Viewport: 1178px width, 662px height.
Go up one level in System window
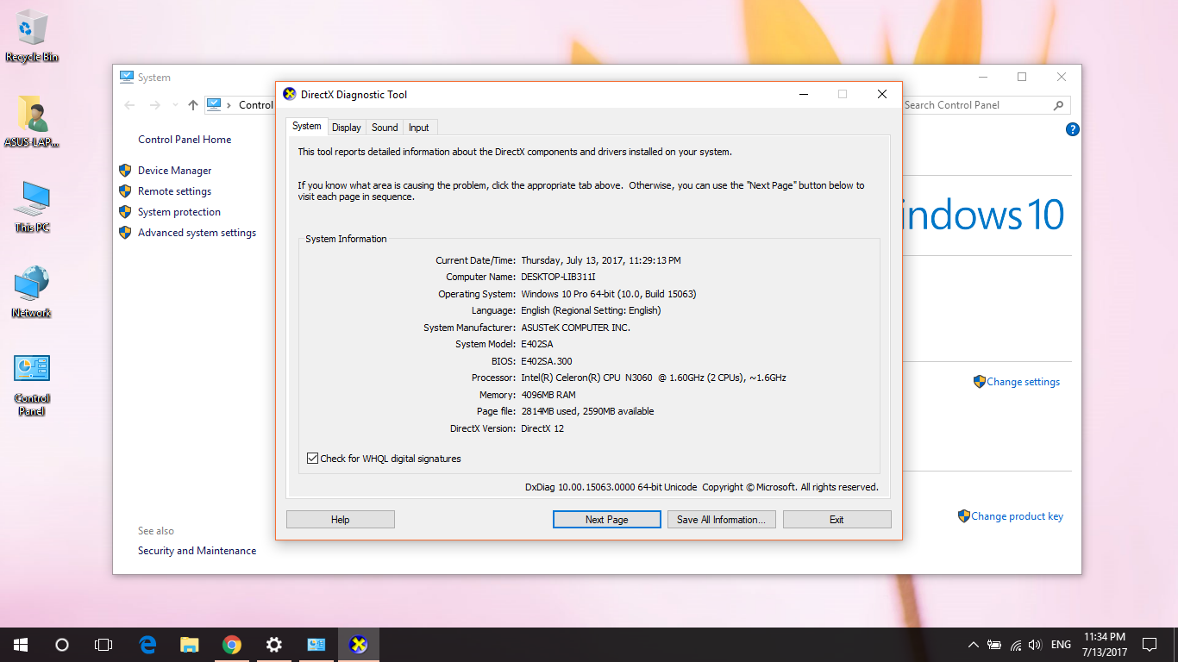coord(193,105)
